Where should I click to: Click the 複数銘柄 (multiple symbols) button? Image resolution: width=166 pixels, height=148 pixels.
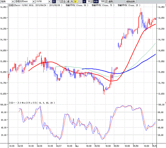[x=130, y=1]
